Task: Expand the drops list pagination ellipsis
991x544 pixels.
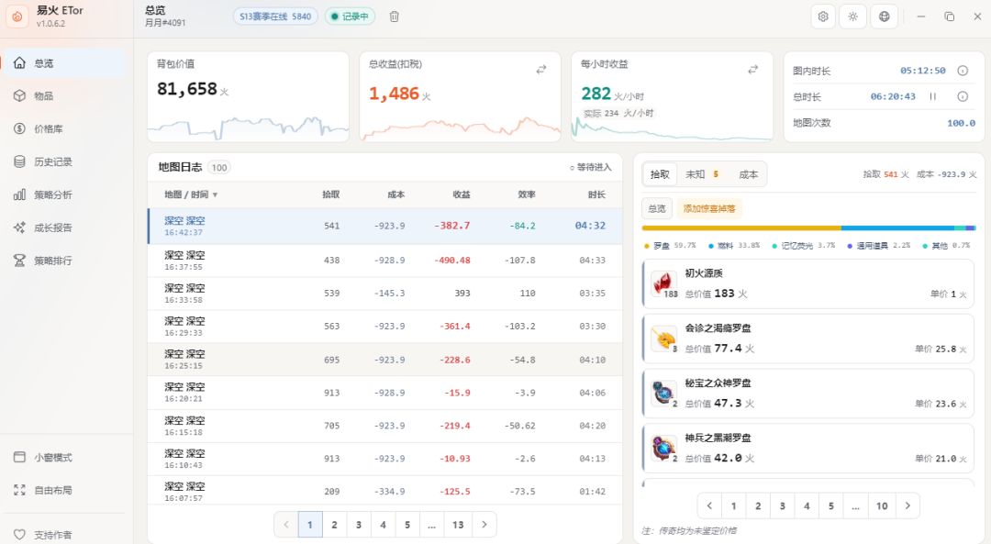Action: click(x=855, y=505)
